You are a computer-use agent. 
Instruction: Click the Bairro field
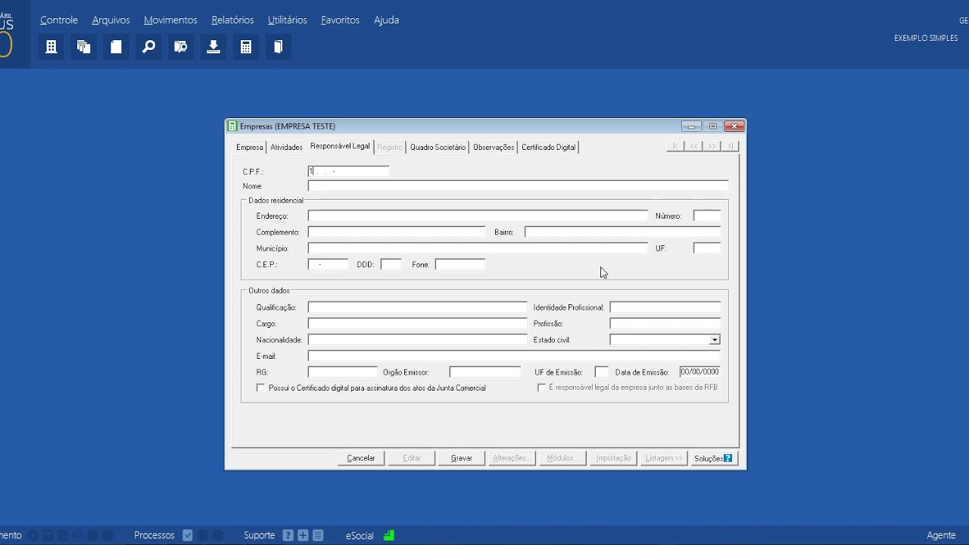(x=622, y=232)
